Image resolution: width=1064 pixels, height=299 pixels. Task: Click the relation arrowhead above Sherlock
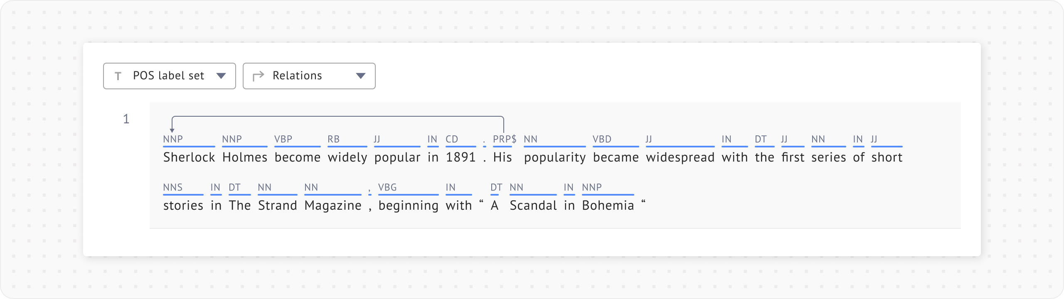click(x=172, y=130)
